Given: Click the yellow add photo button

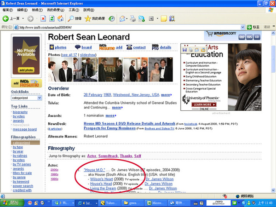Looking at the screenshot, I should pos(26,70).
